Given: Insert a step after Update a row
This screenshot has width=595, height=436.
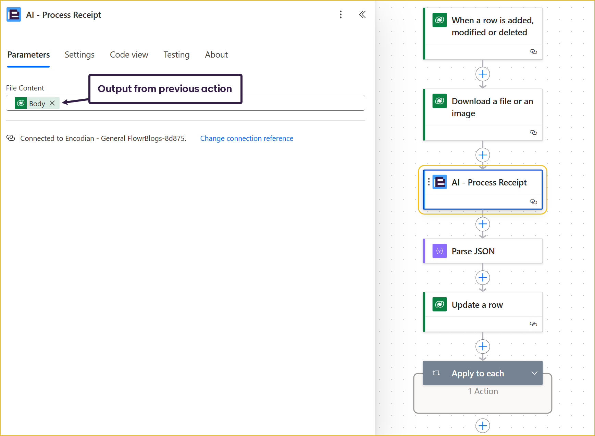Looking at the screenshot, I should pos(483,347).
